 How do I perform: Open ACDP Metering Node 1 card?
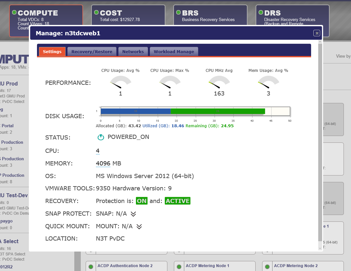pos(215,266)
